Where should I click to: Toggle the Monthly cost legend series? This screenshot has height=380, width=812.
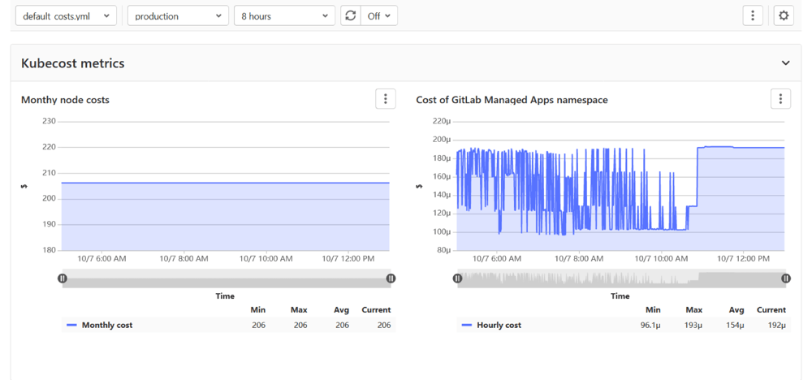(106, 325)
